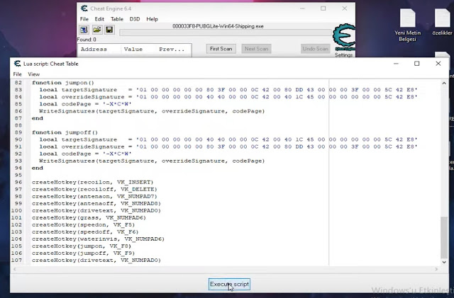Click line 102 createHotkey(speedon, VK_F5)
This screenshot has height=298, width=454.
(84, 225)
